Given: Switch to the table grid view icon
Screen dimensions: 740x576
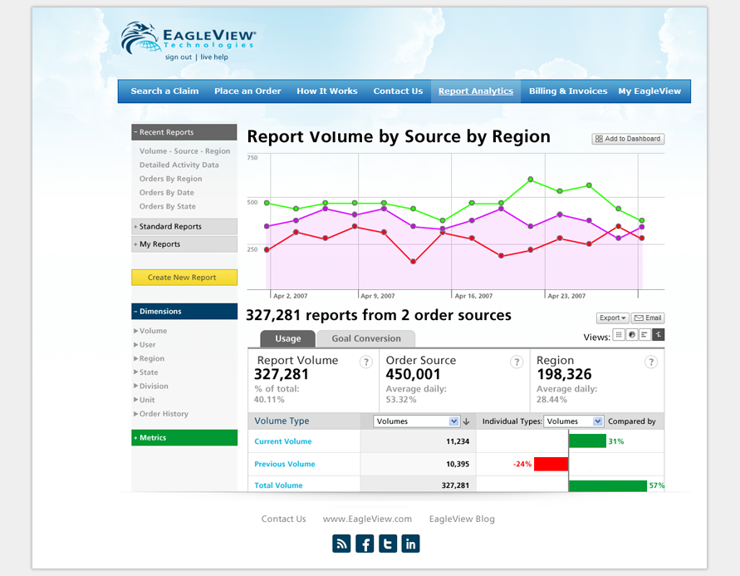Looking at the screenshot, I should [619, 335].
